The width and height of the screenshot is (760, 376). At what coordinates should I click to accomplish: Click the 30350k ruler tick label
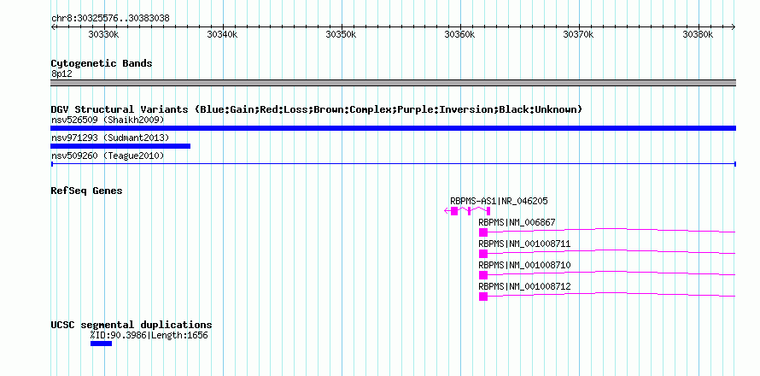pos(342,34)
